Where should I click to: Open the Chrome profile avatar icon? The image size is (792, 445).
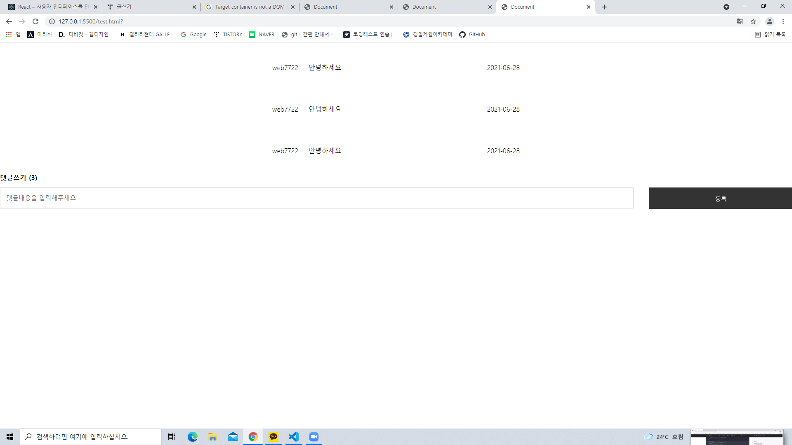769,21
